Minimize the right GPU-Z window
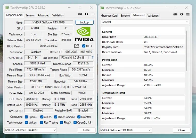 (x=164, y=8)
